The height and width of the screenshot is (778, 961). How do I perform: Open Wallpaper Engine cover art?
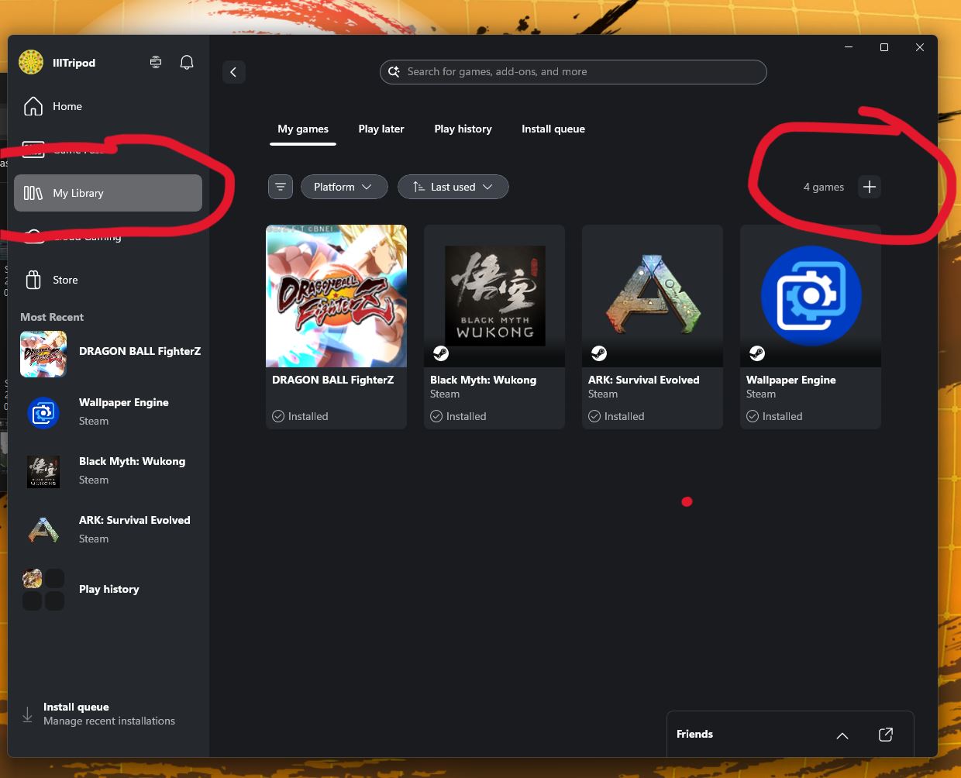(x=811, y=296)
